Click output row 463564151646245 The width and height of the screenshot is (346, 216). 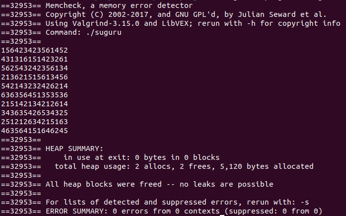(x=34, y=131)
